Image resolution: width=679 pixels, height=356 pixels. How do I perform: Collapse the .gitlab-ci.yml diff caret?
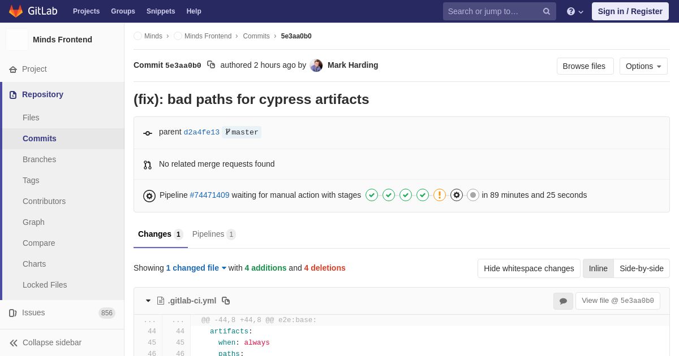[x=148, y=301]
